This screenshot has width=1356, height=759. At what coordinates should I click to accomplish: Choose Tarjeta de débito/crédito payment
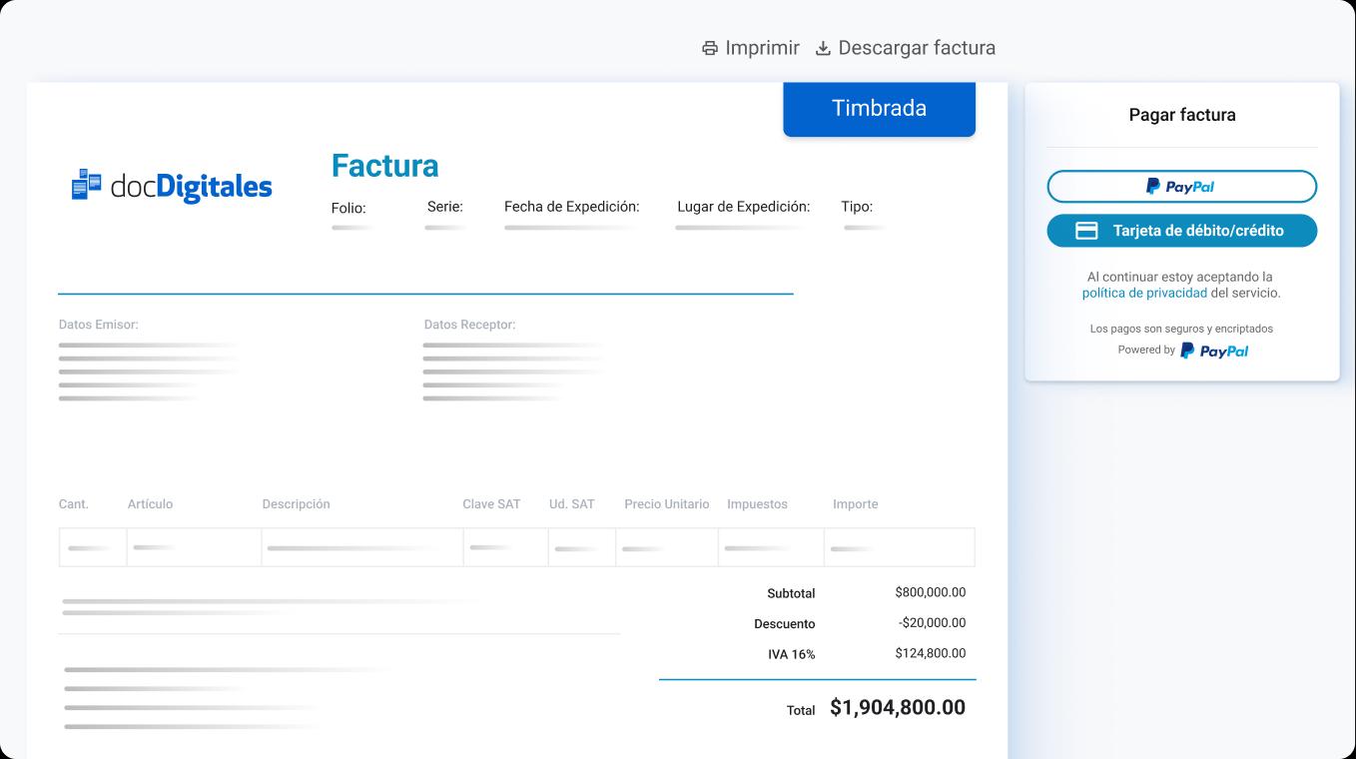coord(1181,231)
